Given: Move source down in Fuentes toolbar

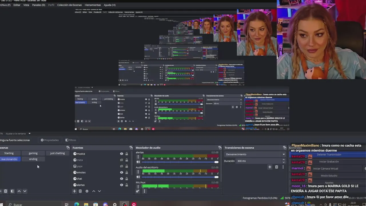Looking at the screenshot, I should (x=100, y=191).
